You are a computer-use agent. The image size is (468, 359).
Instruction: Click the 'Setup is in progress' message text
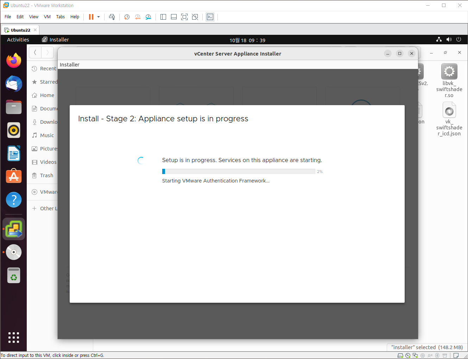point(242,160)
